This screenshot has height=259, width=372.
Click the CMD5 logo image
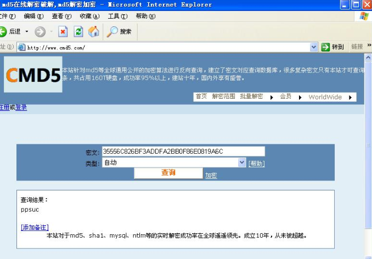click(33, 74)
